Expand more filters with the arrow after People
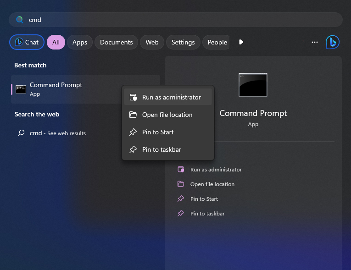 click(x=241, y=42)
